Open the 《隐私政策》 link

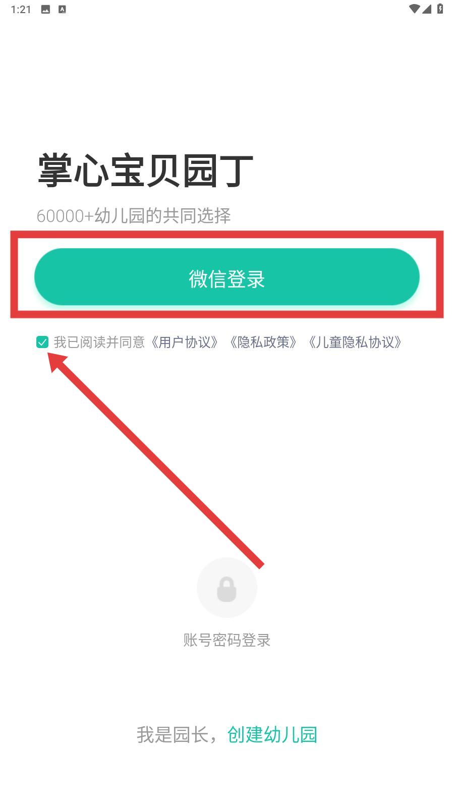pos(262,342)
